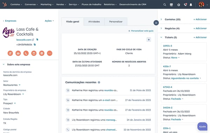Click the Lass Cafe company logo
This screenshot has height=133, width=210.
(x=8, y=32)
